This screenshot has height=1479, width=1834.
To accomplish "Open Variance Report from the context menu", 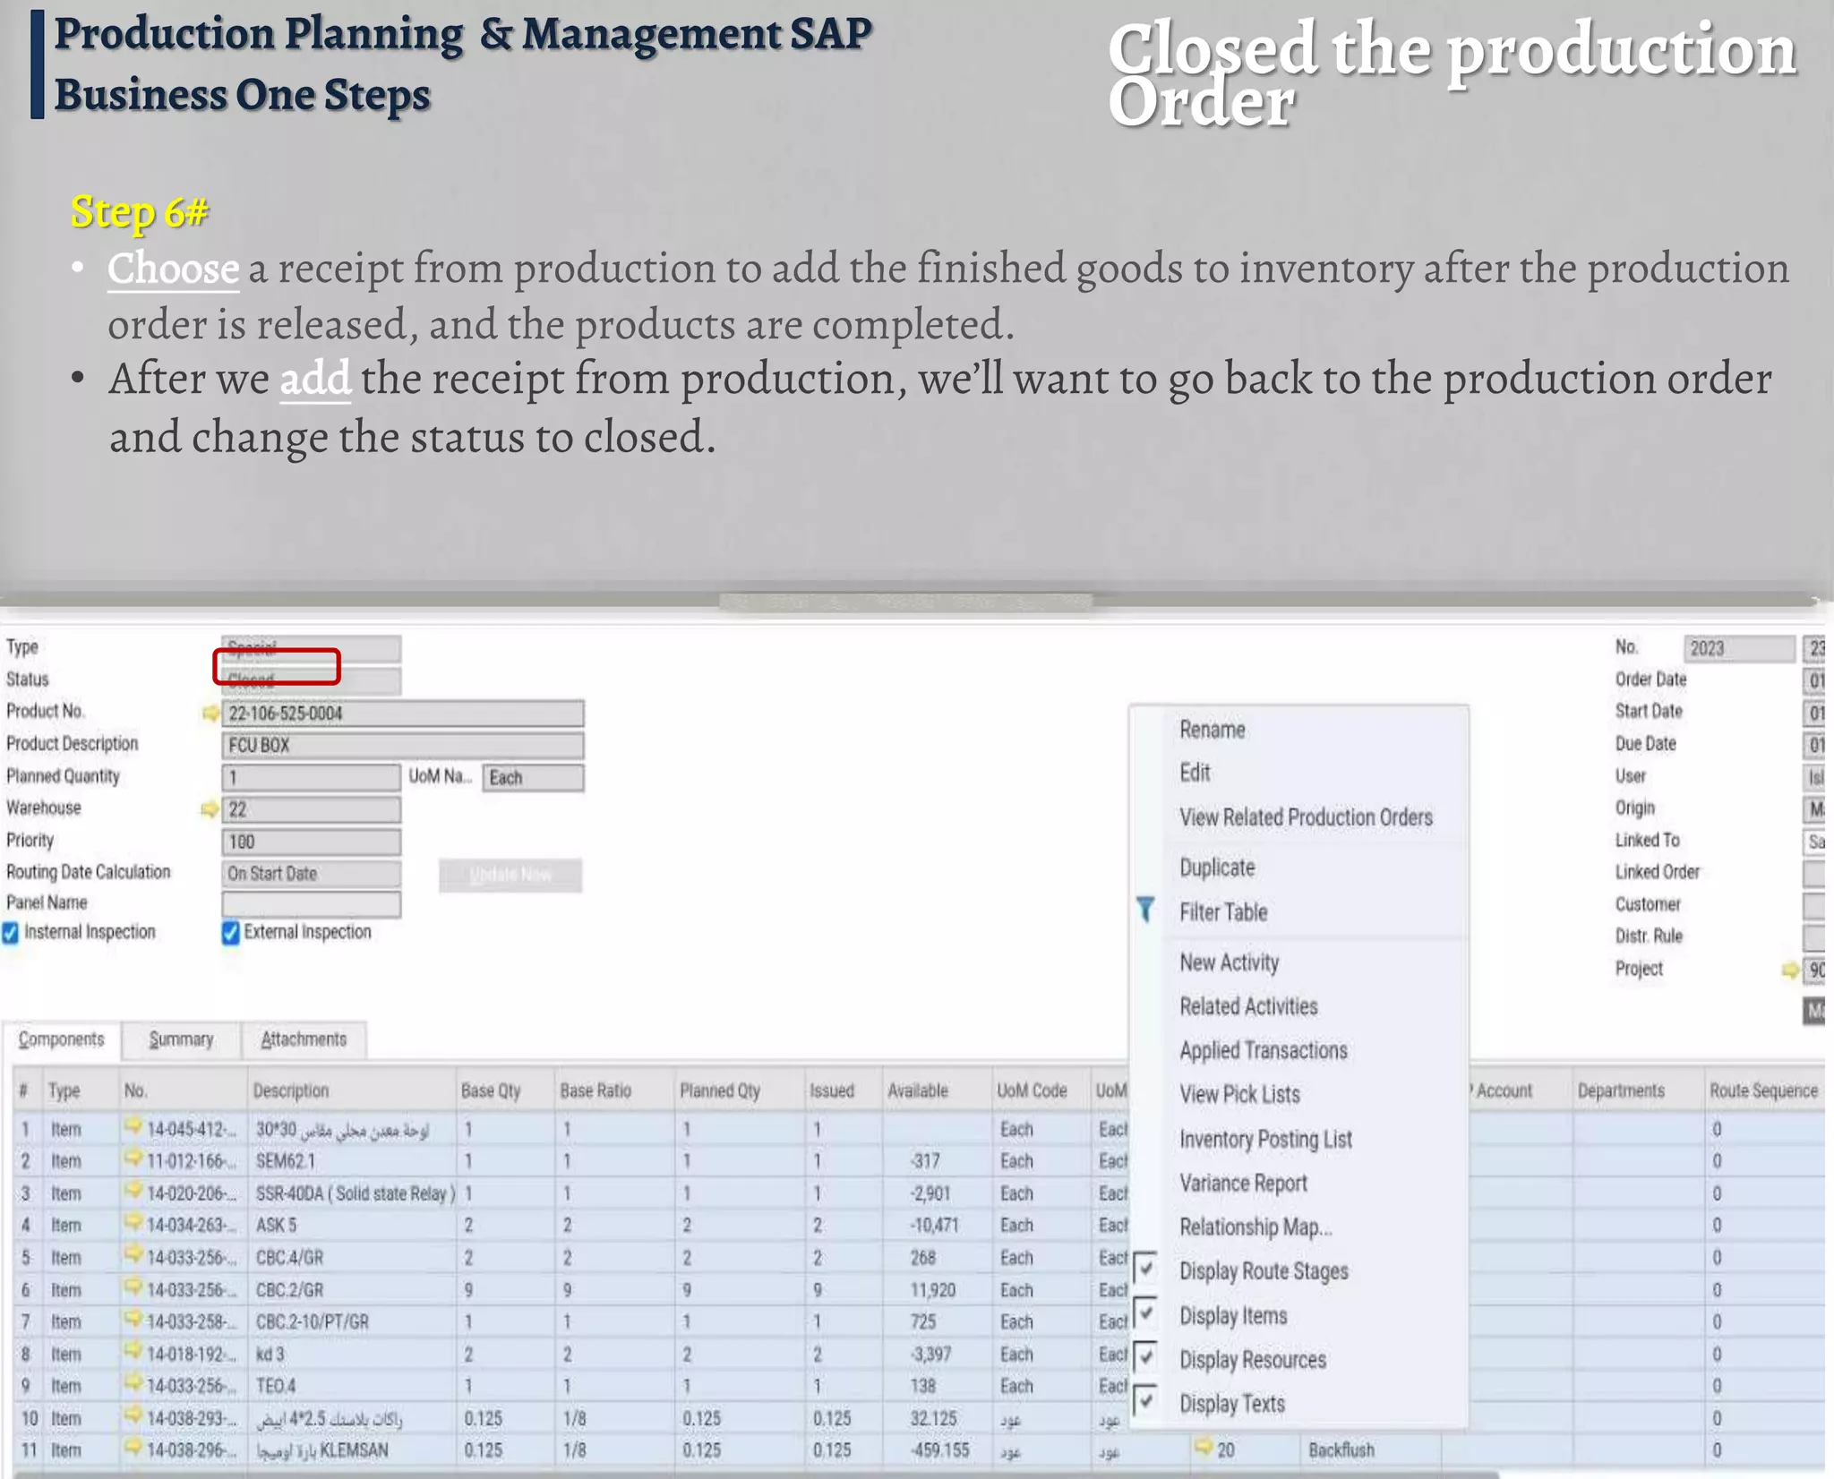I will (1243, 1183).
